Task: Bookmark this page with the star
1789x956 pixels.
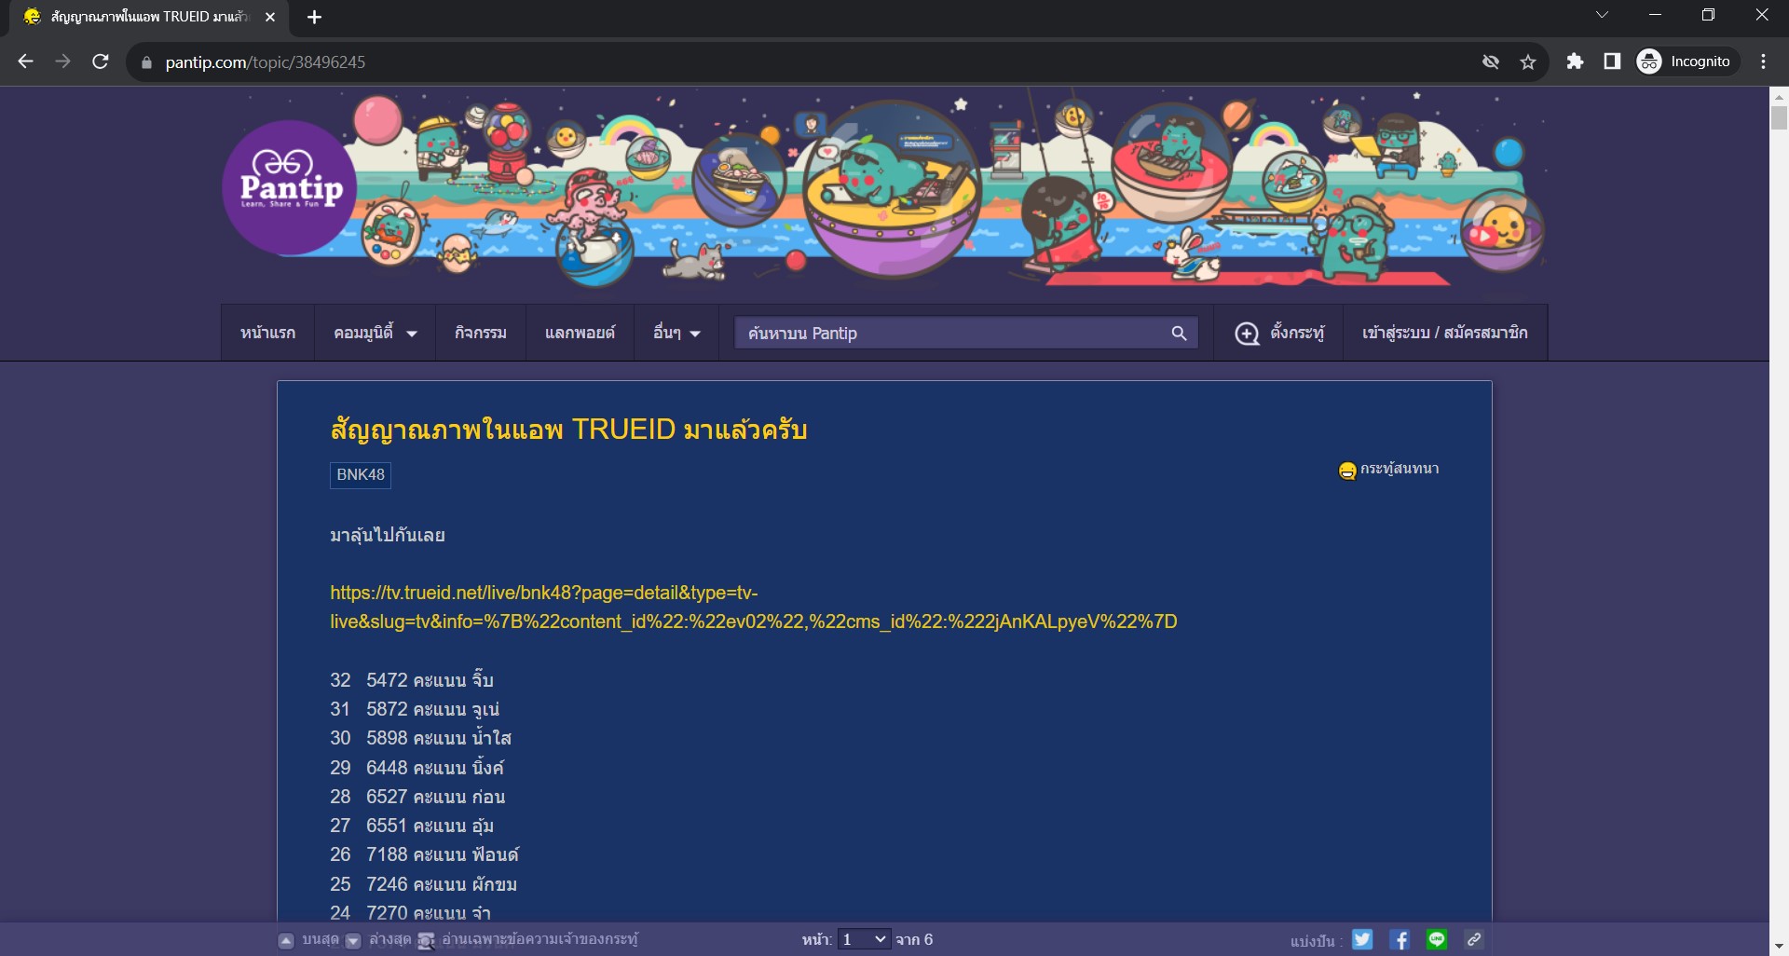Action: [x=1528, y=61]
